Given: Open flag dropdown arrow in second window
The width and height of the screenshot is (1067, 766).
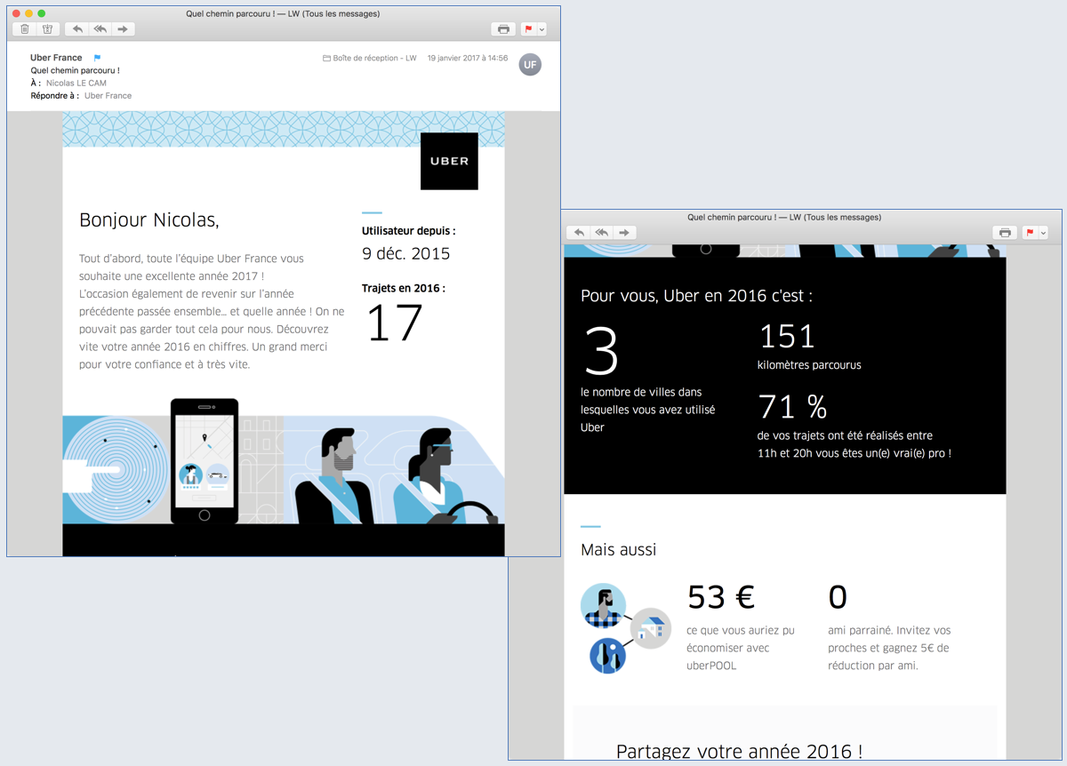Looking at the screenshot, I should point(1043,233).
